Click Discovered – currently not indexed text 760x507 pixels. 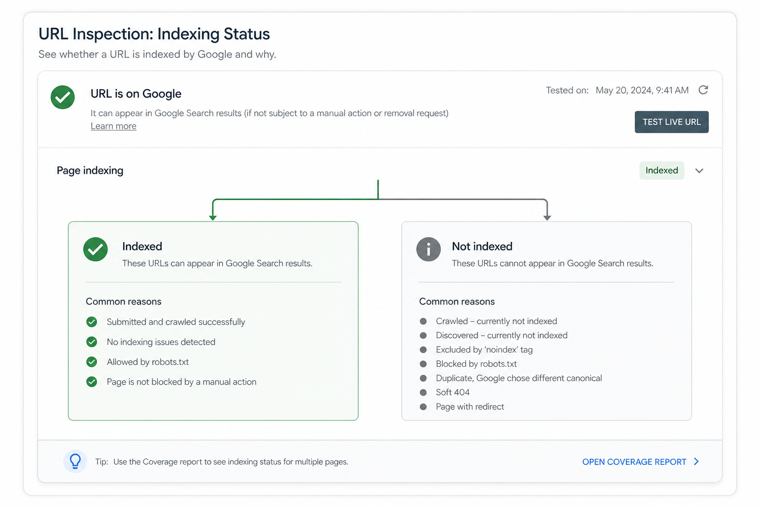tap(502, 335)
